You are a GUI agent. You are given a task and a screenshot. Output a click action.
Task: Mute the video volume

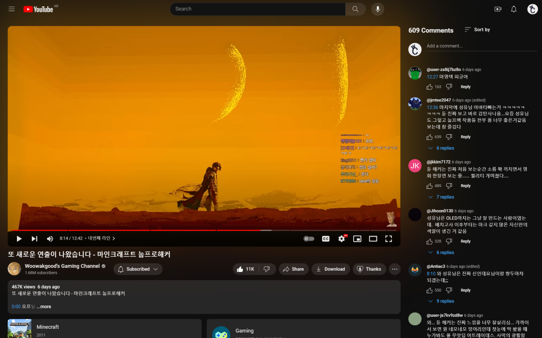point(50,238)
